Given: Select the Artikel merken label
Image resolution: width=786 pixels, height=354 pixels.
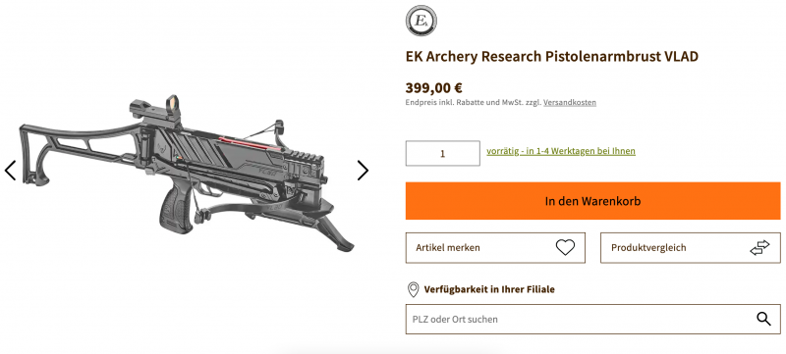Looking at the screenshot, I should click(x=448, y=247).
